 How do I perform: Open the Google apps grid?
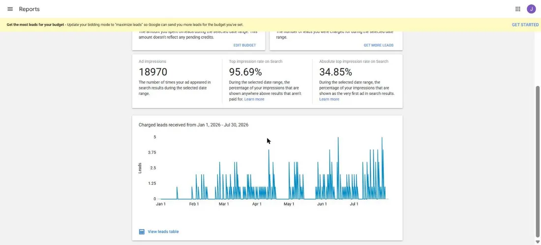tap(517, 9)
